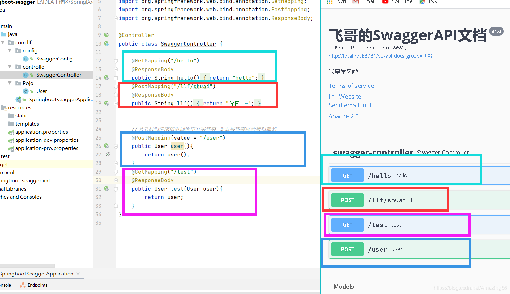Open the Apache 2.0 license link
This screenshot has width=510, height=294.
click(344, 116)
